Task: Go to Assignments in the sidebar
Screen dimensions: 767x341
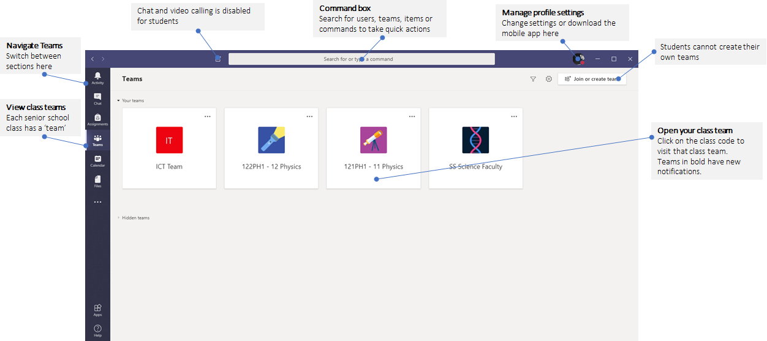Action: click(97, 119)
